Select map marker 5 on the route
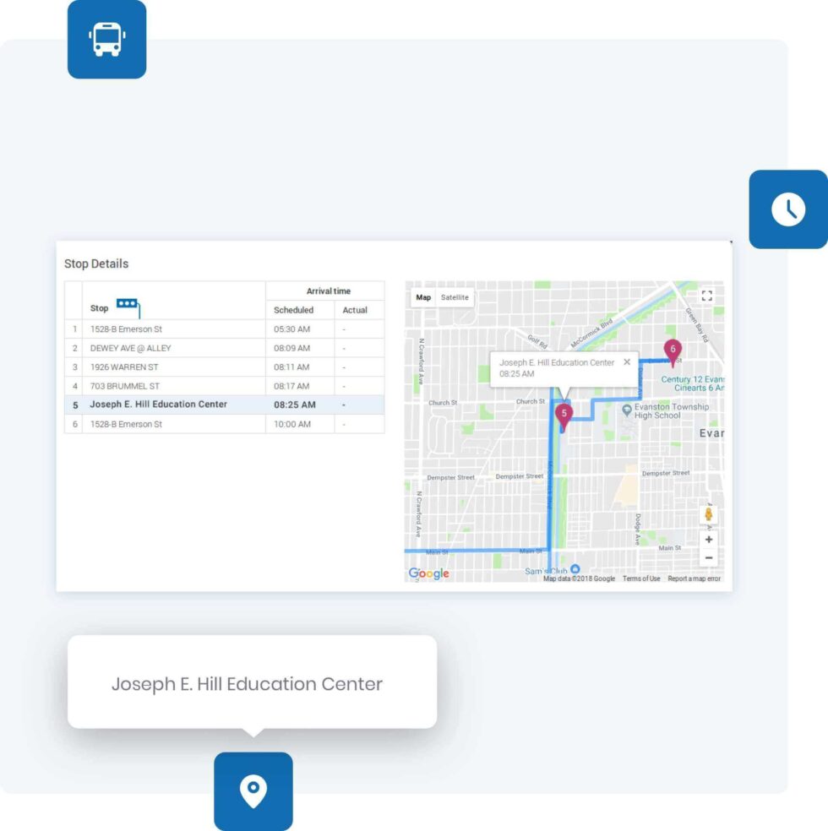Viewport: 828px width, 831px height. (x=563, y=414)
